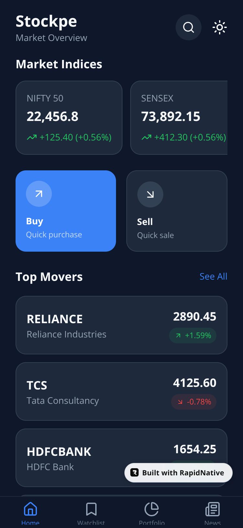Open the RELIANCE stock row
The height and width of the screenshot is (528, 243).
coord(121,325)
